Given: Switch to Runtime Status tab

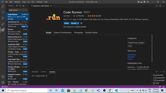Looking at the screenshot, I should click(x=92, y=33).
